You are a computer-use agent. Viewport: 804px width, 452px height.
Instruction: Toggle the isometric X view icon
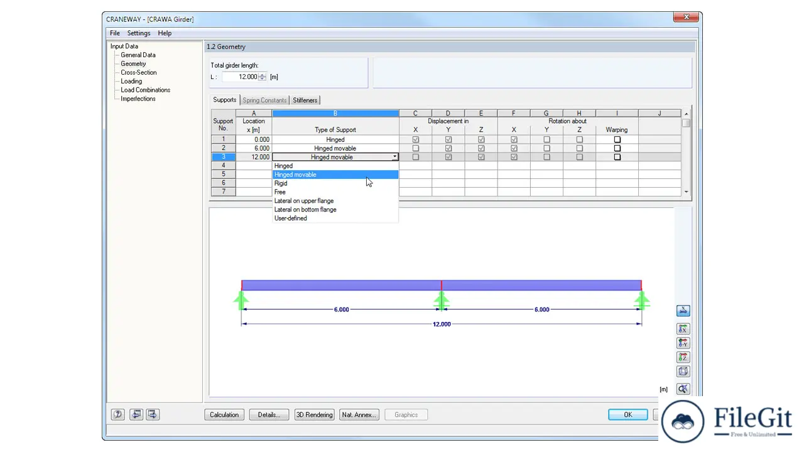click(683, 311)
